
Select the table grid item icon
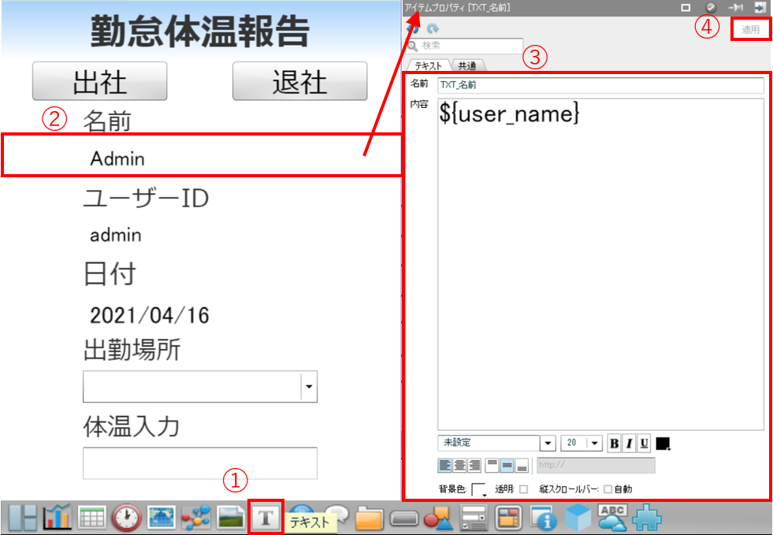(x=91, y=517)
